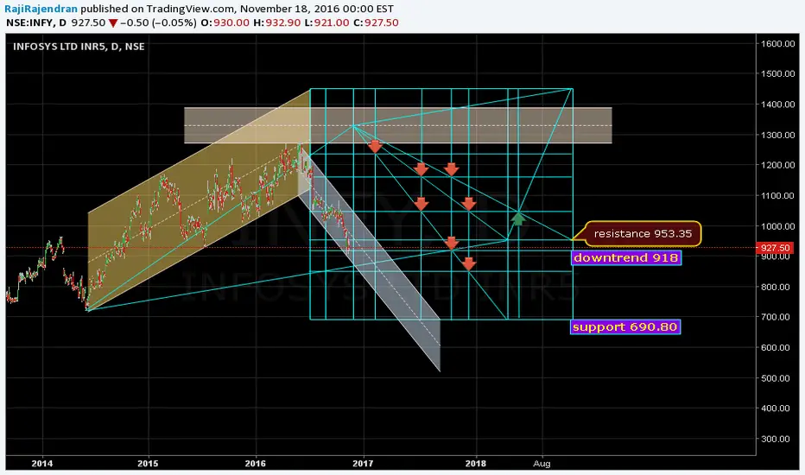Click the red down-triangle price change indicator

tap(113, 23)
